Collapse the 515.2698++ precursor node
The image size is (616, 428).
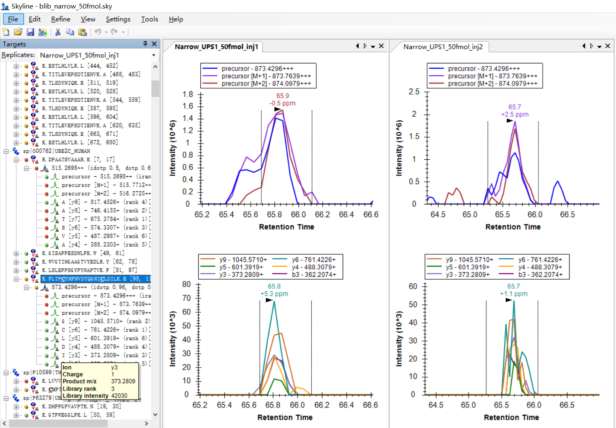(x=26, y=168)
